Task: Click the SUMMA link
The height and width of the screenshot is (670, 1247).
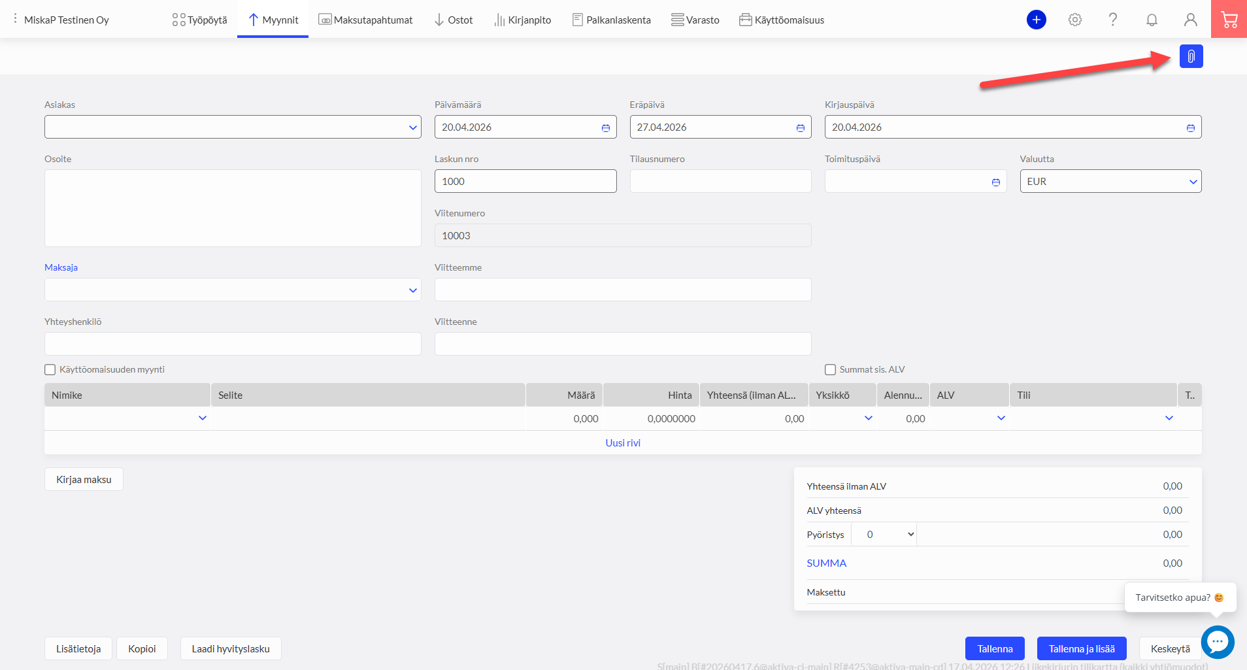Action: point(826,563)
